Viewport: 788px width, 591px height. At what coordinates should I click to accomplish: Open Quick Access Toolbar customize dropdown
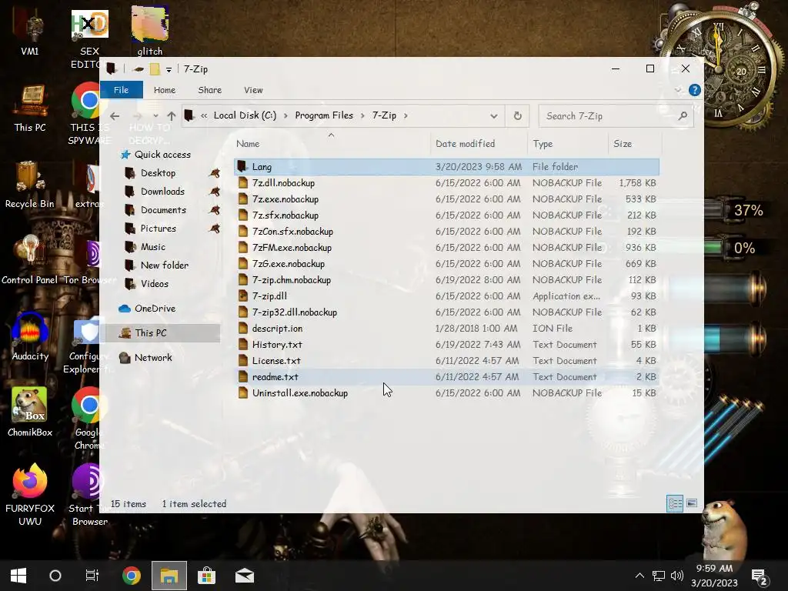point(169,69)
